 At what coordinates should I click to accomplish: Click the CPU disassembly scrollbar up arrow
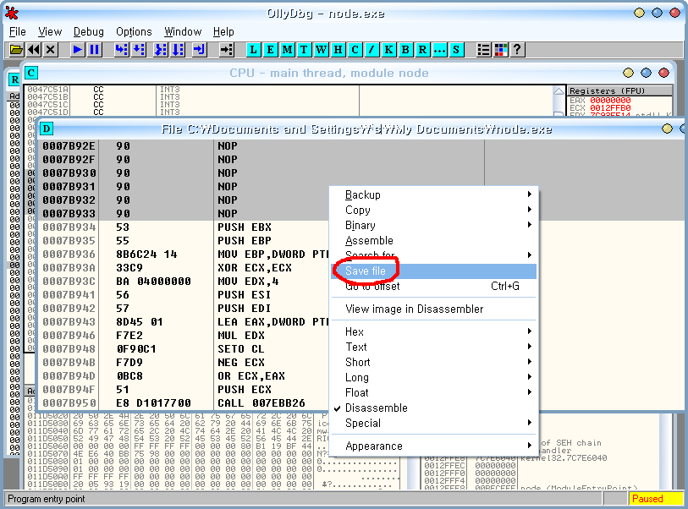[559, 91]
